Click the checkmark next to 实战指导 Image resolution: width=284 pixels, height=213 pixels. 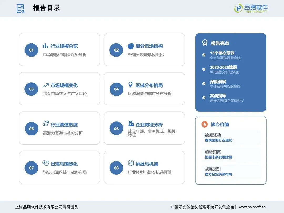(204, 98)
